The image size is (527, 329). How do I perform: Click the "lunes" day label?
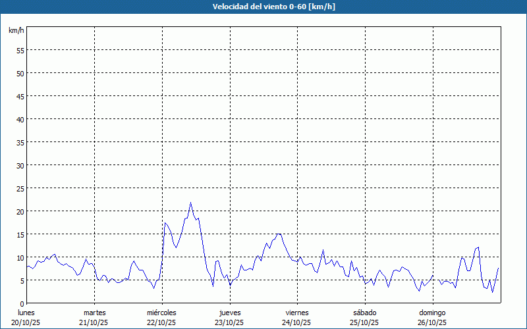coord(27,313)
